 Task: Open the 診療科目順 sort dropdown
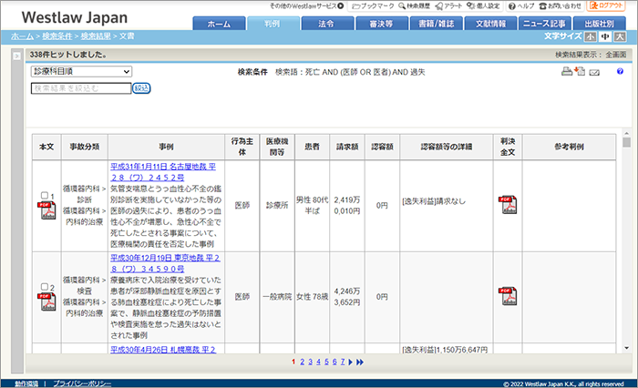pos(81,71)
